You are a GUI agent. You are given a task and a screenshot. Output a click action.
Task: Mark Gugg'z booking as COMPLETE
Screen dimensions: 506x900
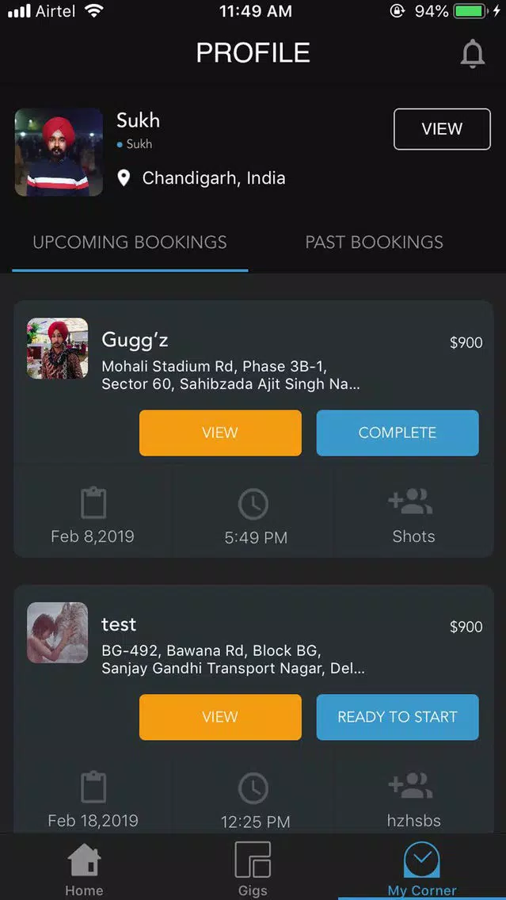398,433
